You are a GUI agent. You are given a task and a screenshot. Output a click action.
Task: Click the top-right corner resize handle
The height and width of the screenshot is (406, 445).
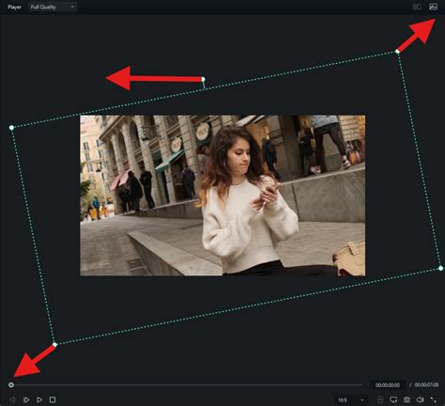pyautogui.click(x=397, y=52)
